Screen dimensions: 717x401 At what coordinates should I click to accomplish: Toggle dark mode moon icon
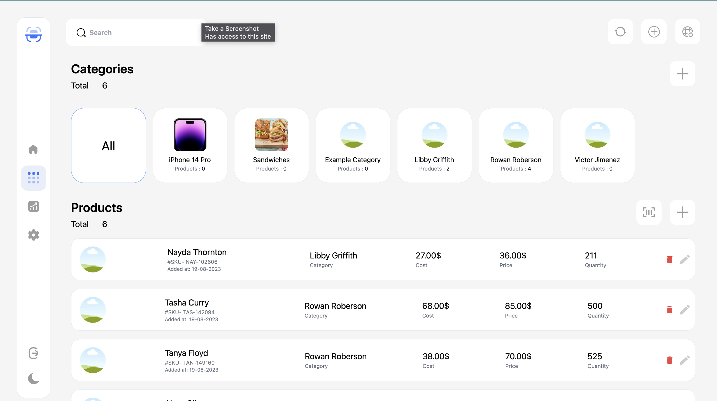(33, 379)
